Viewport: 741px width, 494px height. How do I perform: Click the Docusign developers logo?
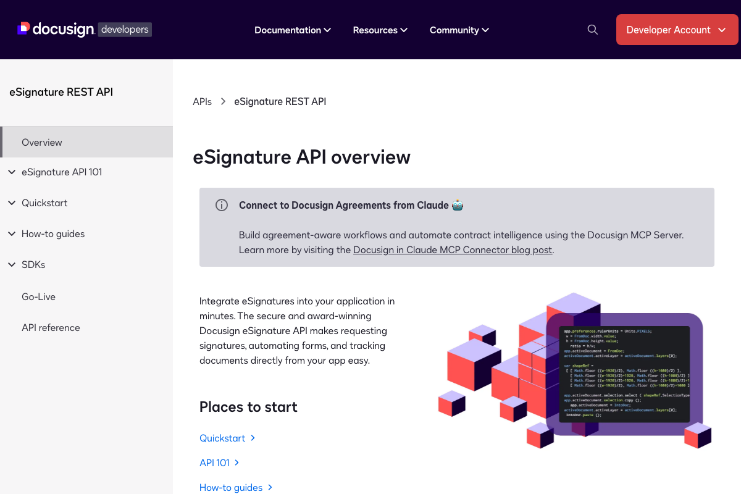tap(85, 29)
